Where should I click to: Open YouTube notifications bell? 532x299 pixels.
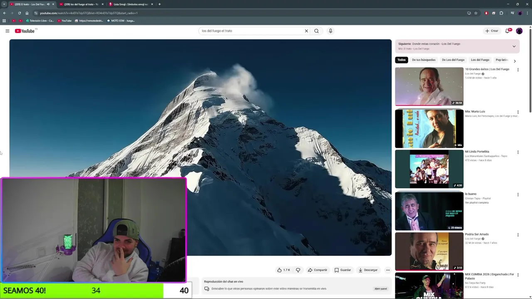click(x=507, y=31)
